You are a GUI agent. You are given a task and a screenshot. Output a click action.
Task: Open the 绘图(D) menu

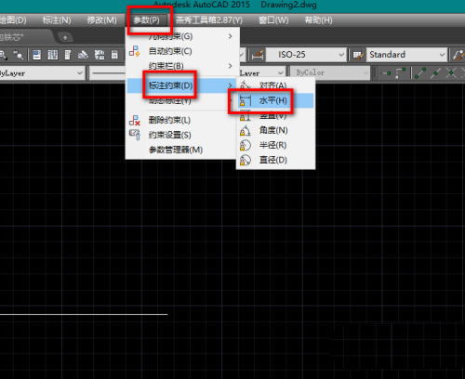(13, 20)
